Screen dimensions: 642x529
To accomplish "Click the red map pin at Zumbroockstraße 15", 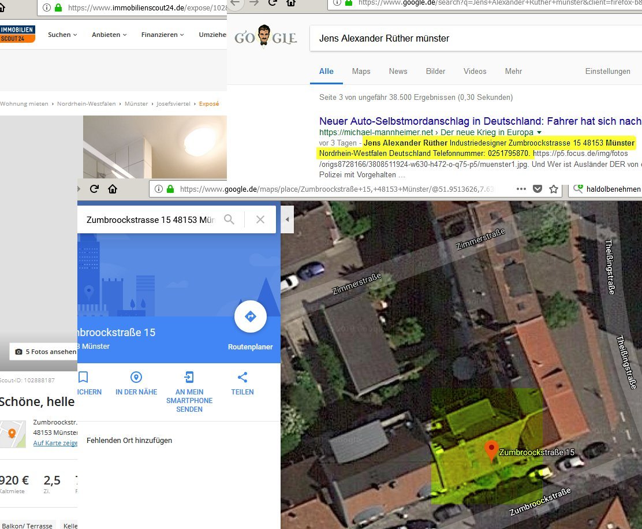I will [x=491, y=450].
